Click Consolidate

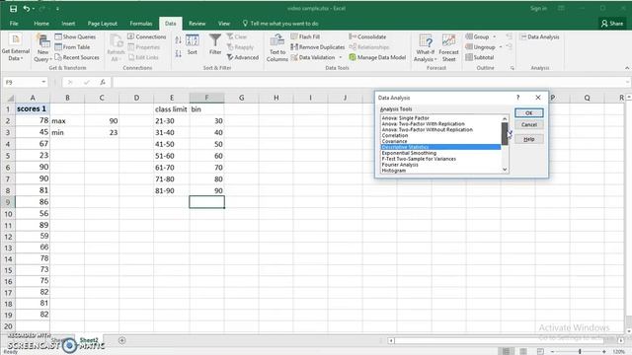coord(367,36)
